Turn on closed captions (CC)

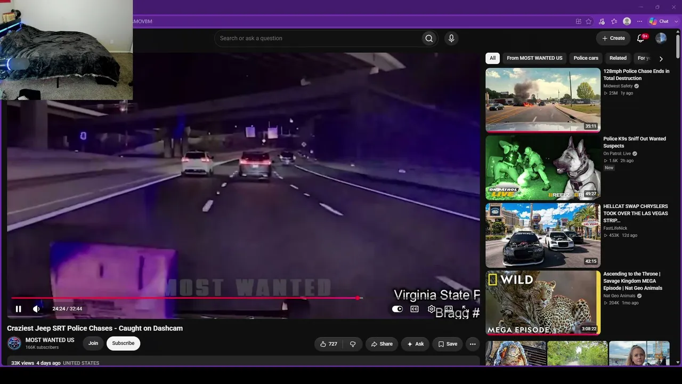(415, 309)
